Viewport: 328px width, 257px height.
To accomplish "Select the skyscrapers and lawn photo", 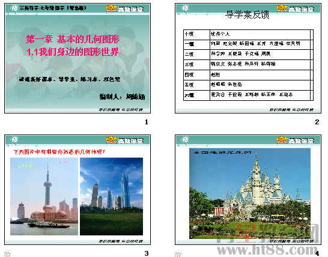I will coord(112,196).
